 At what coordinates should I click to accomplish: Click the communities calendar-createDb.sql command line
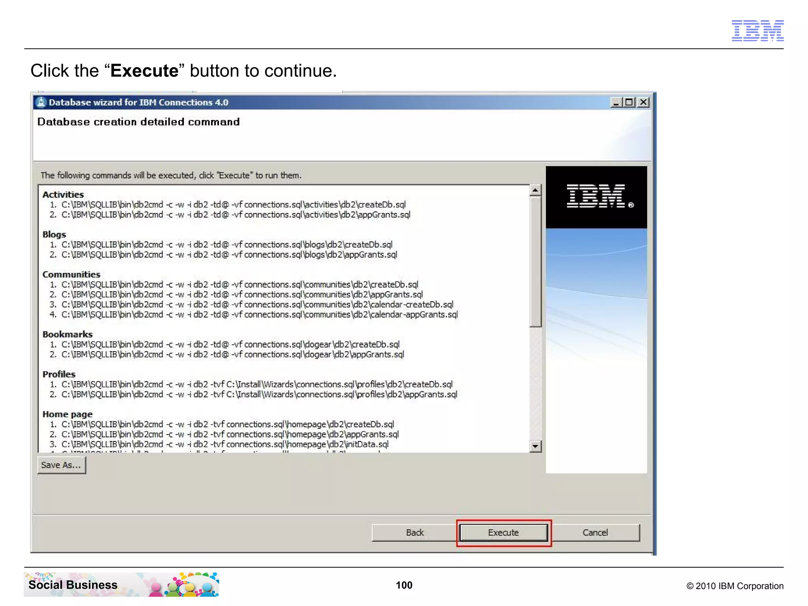(x=252, y=305)
